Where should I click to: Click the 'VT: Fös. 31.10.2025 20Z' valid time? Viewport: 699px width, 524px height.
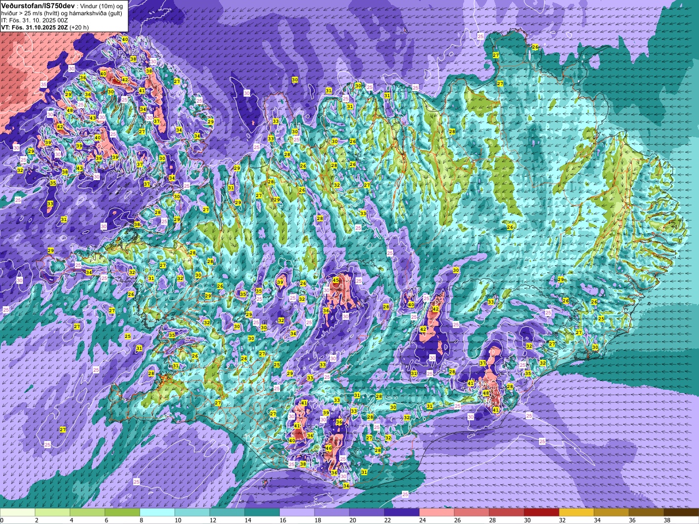tap(34, 27)
